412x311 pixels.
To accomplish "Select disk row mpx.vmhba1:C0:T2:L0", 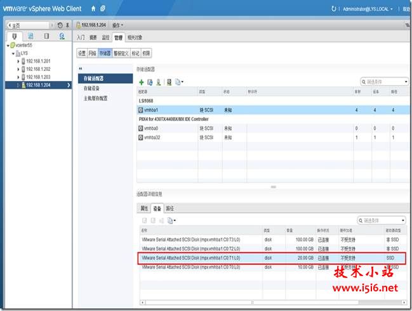I will pyautogui.click(x=272, y=248).
